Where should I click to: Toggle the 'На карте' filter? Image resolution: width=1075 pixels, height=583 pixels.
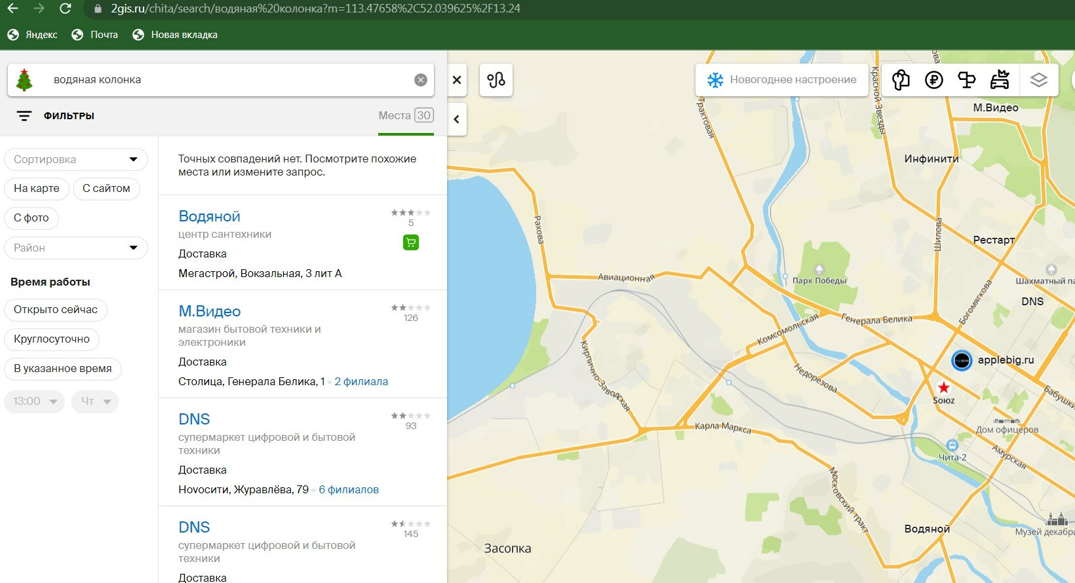click(x=37, y=189)
